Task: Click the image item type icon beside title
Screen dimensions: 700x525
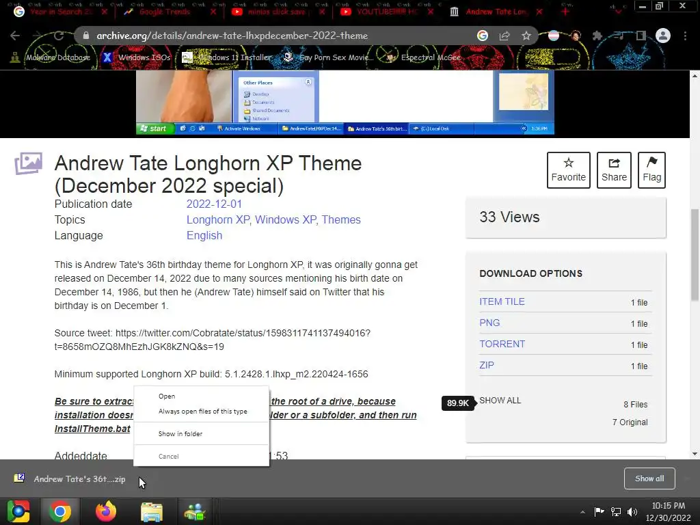Action: pos(29,163)
